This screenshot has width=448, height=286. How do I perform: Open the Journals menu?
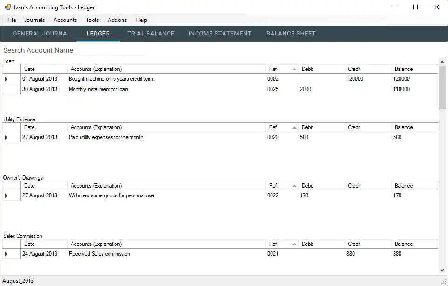pyautogui.click(x=34, y=20)
